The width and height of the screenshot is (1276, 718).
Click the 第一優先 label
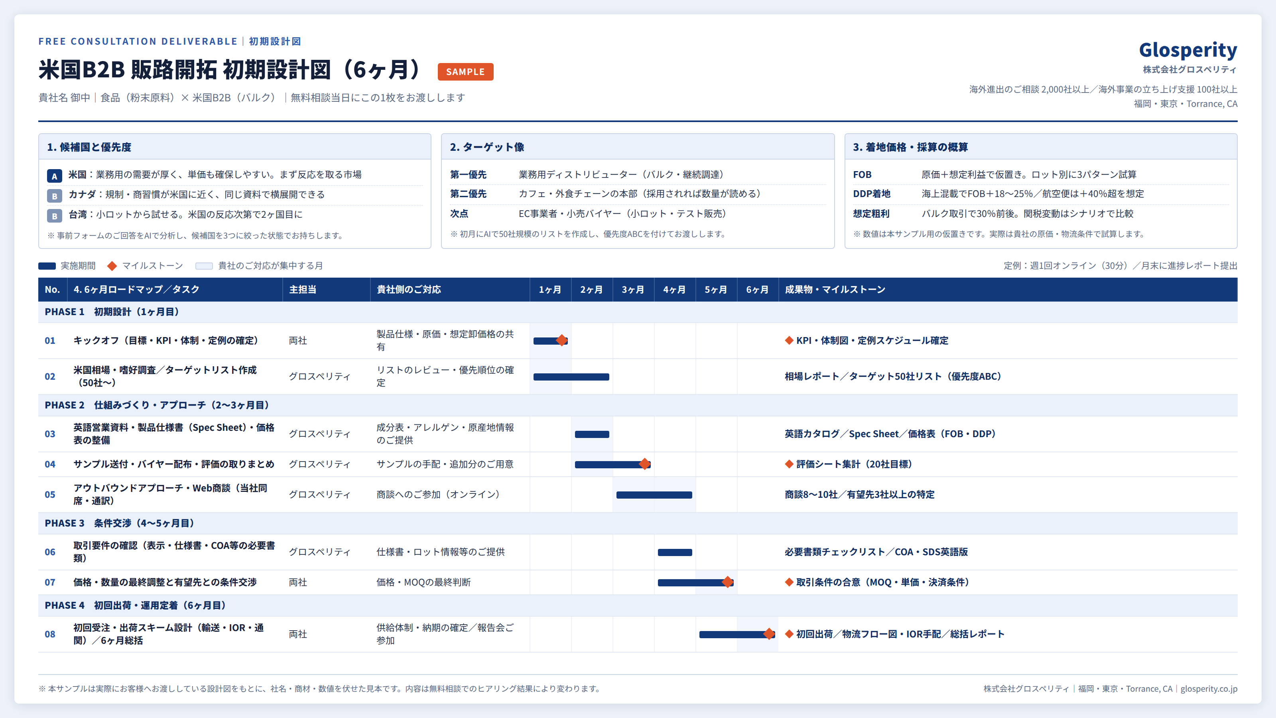(468, 174)
